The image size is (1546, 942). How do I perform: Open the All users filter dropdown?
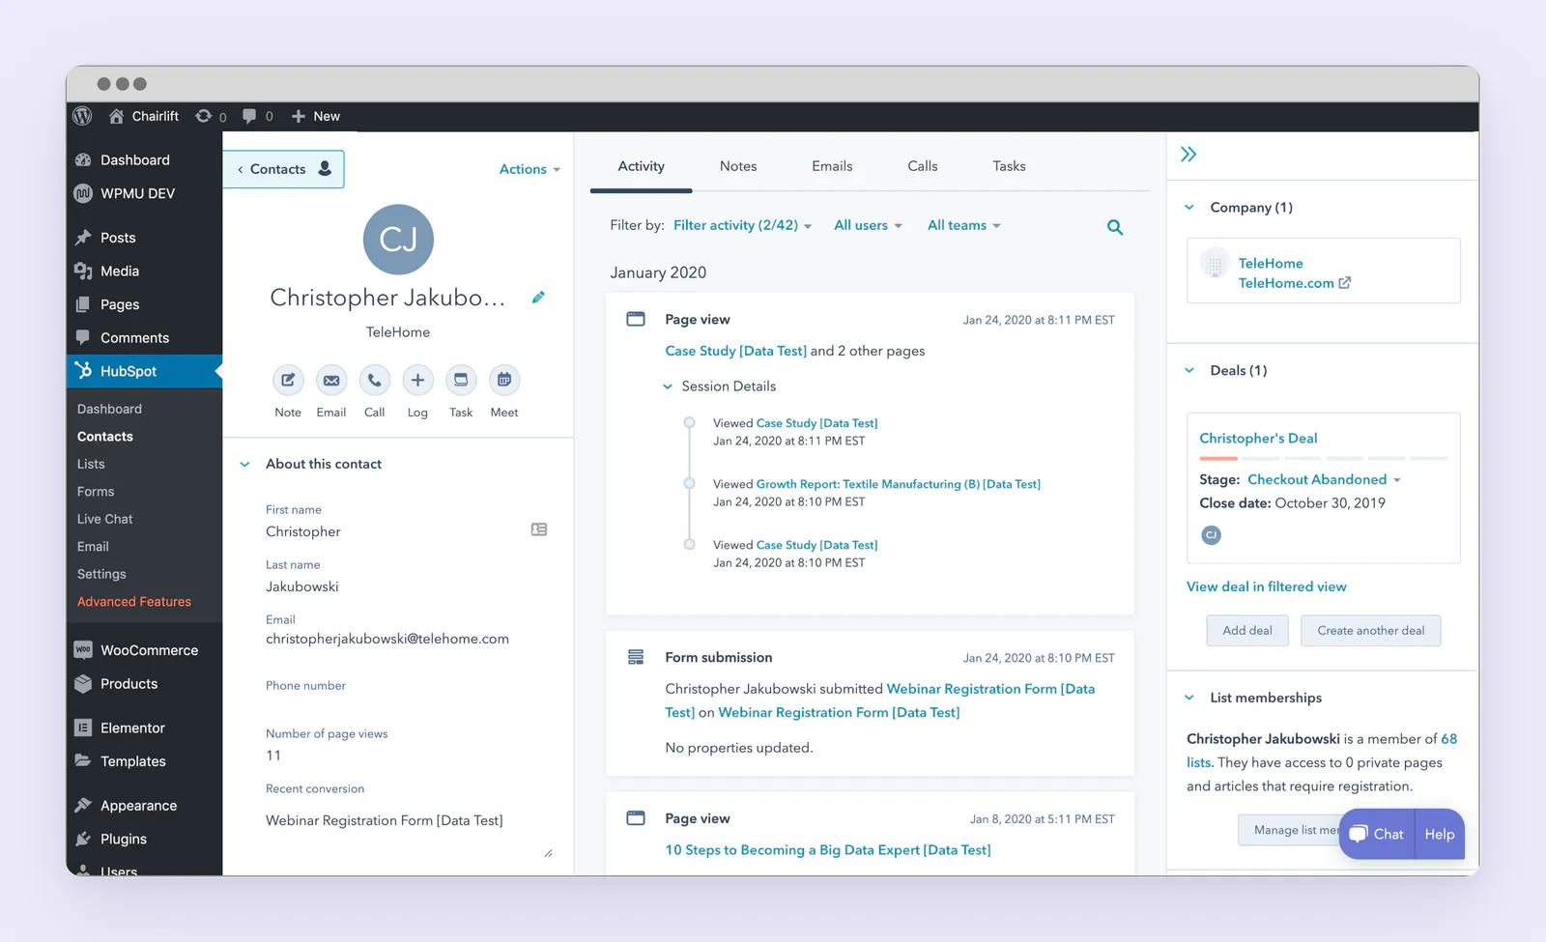click(868, 225)
